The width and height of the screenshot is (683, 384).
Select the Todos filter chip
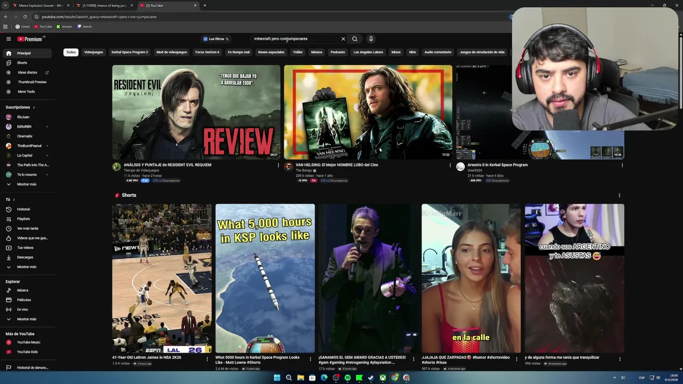71,52
